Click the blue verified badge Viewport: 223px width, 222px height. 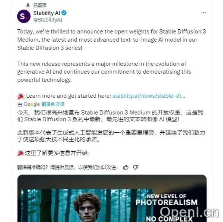pos(64,13)
